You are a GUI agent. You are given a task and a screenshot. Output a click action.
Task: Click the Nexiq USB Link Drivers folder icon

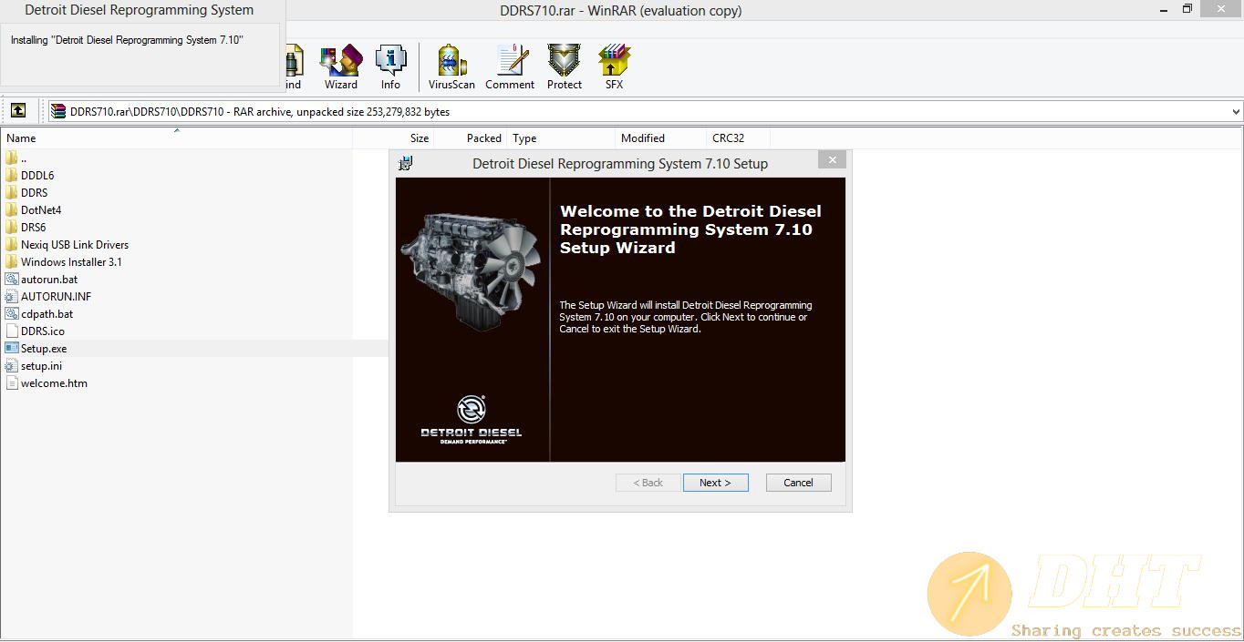tap(12, 244)
